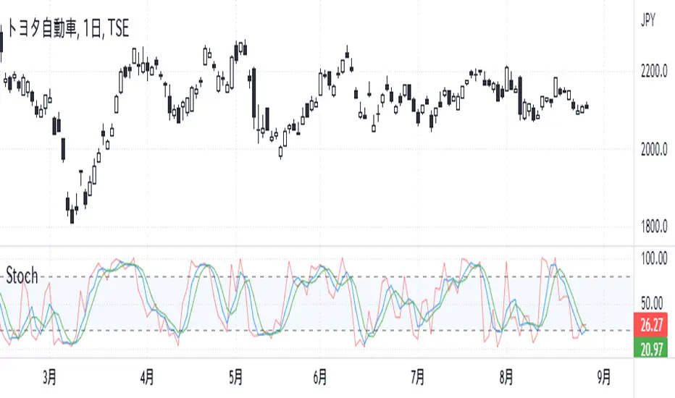Click the 7月 date axis label
The height and width of the screenshot is (398, 675).
[418, 378]
